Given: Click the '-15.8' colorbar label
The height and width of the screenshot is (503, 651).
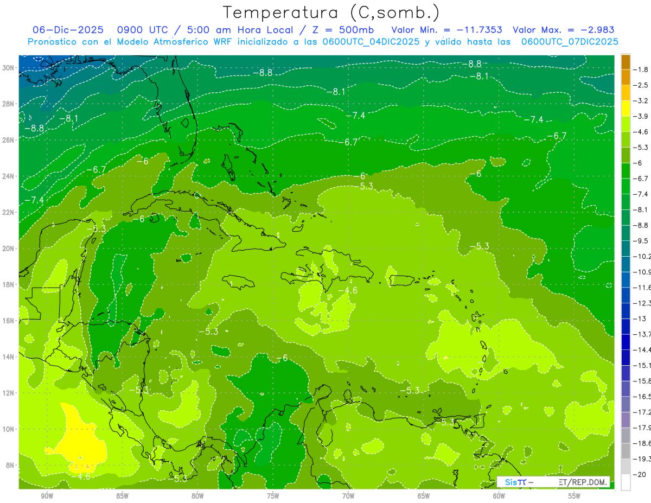Looking at the screenshot, I should [643, 381].
